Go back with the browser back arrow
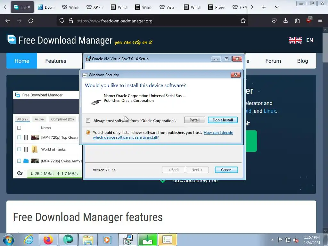The image size is (328, 246). [8, 21]
